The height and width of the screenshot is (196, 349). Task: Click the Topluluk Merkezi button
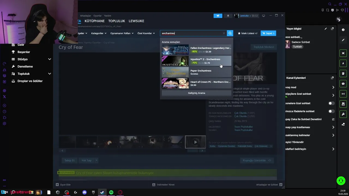point(264,47)
